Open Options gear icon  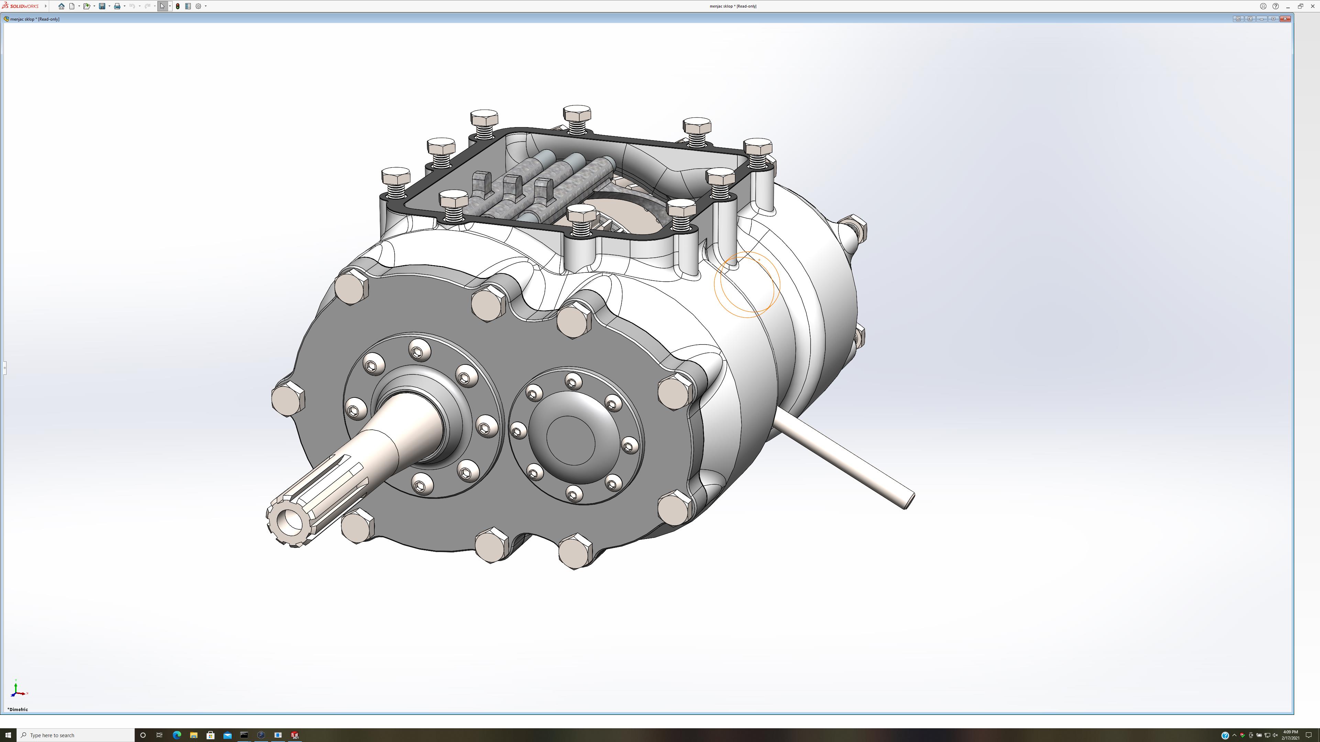click(198, 6)
